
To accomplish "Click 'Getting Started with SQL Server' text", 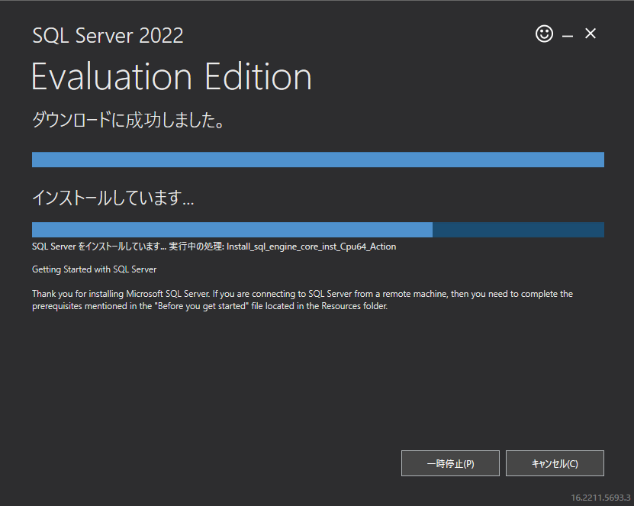I will tap(94, 269).
